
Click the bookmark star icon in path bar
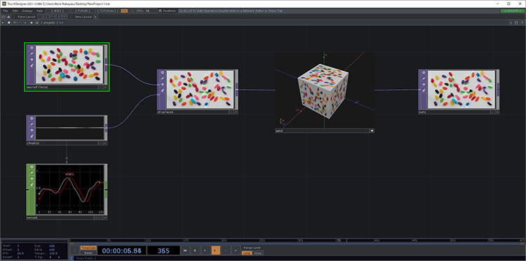(x=32, y=23)
